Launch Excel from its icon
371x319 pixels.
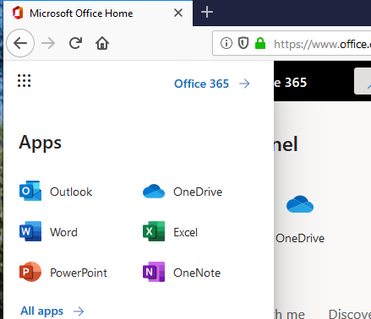tap(154, 231)
